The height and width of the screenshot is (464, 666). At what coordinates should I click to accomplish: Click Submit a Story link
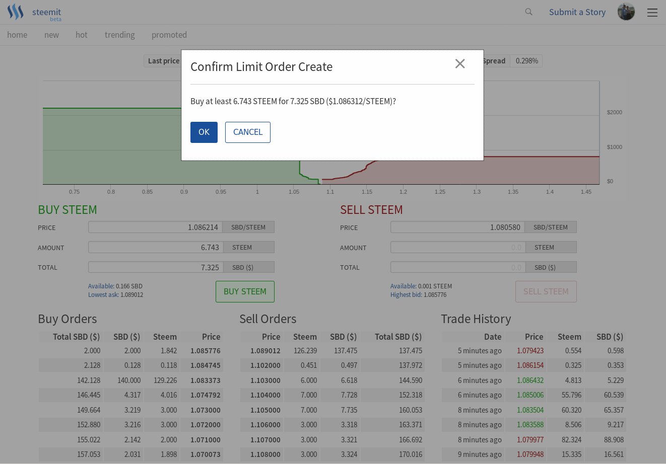tap(577, 12)
